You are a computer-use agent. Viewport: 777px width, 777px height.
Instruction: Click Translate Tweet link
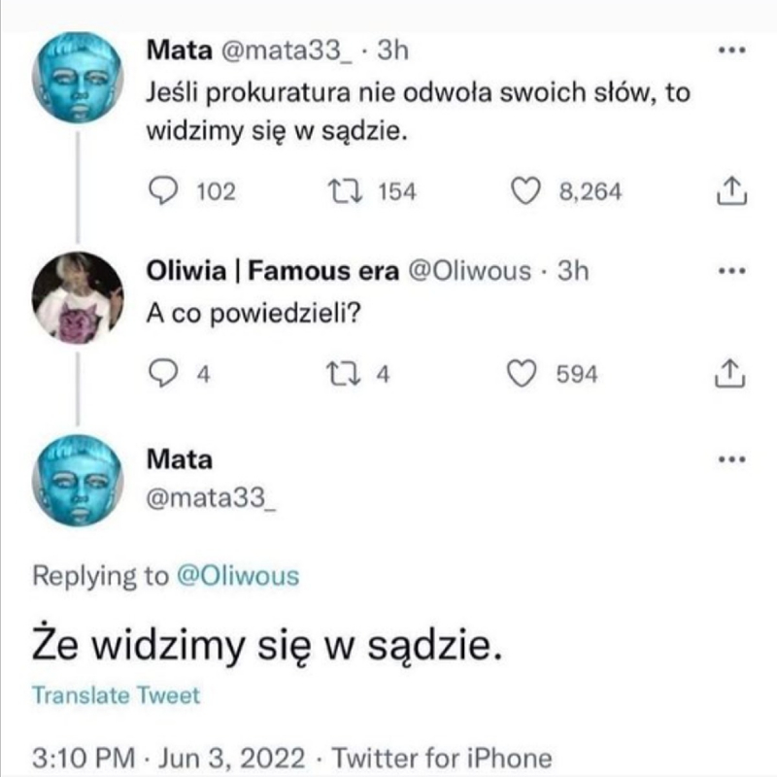tap(116, 695)
